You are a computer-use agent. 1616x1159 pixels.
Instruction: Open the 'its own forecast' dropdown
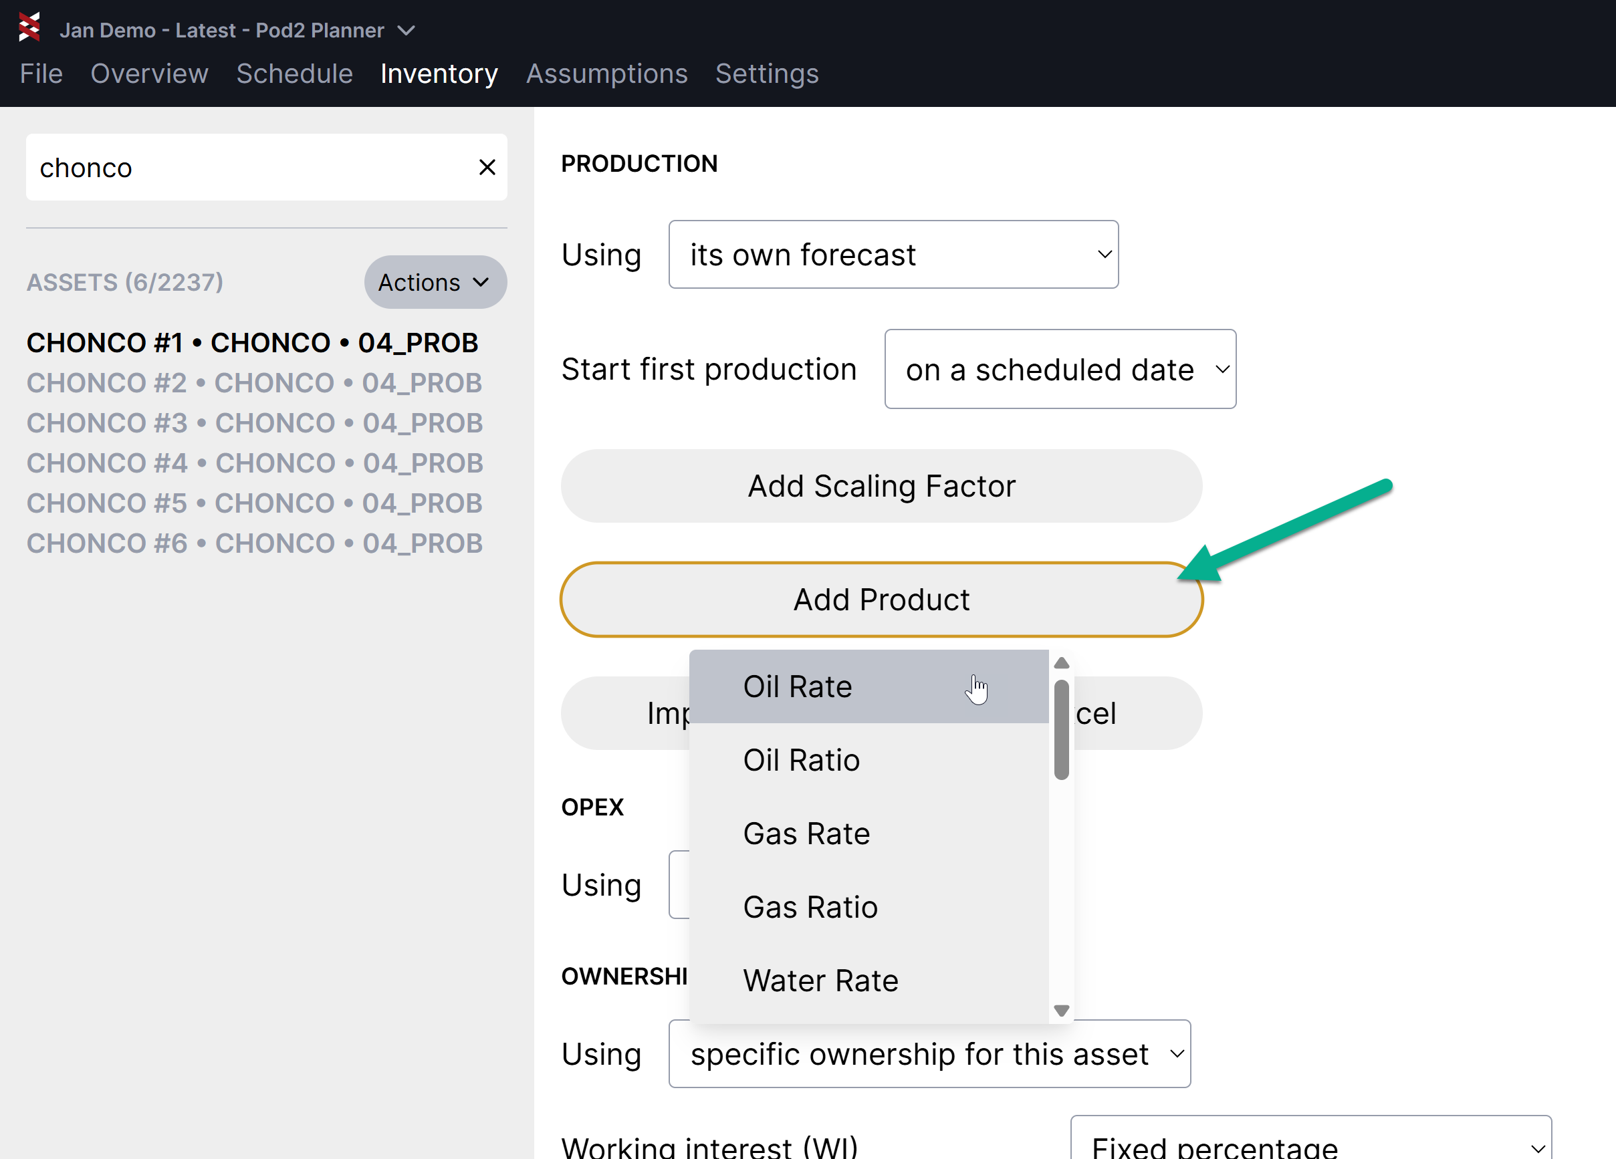click(893, 254)
